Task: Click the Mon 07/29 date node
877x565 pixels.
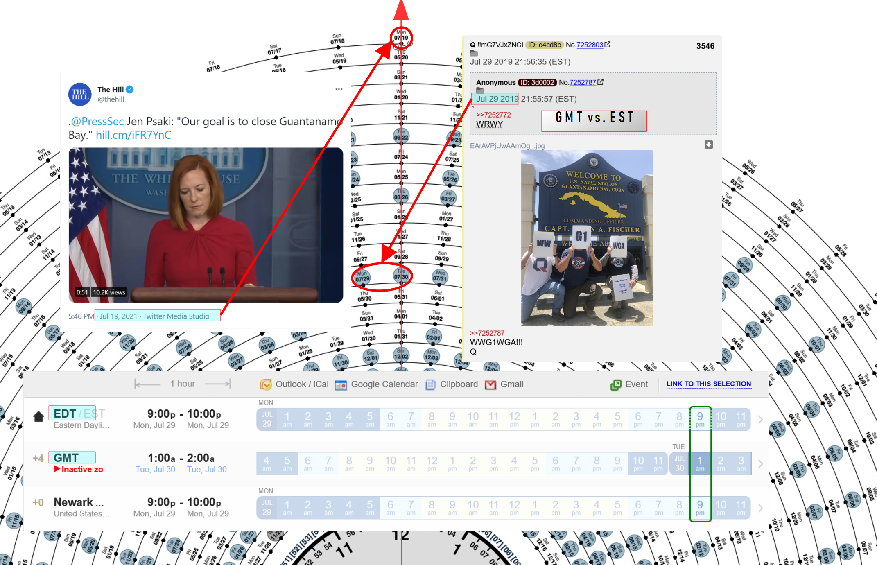Action: point(362,277)
